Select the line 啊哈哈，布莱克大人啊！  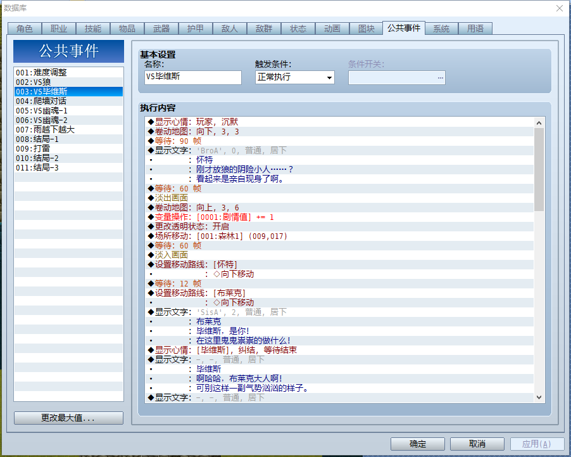[339, 378]
